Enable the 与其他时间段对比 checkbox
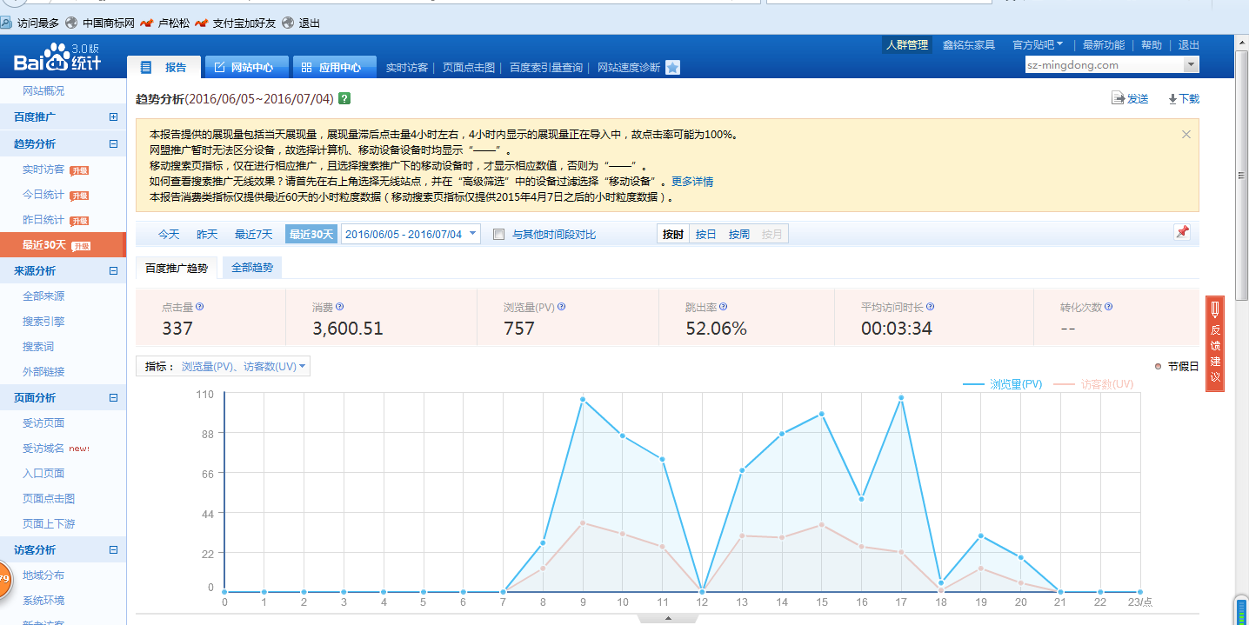Viewport: 1249px width, 625px height. click(498, 234)
